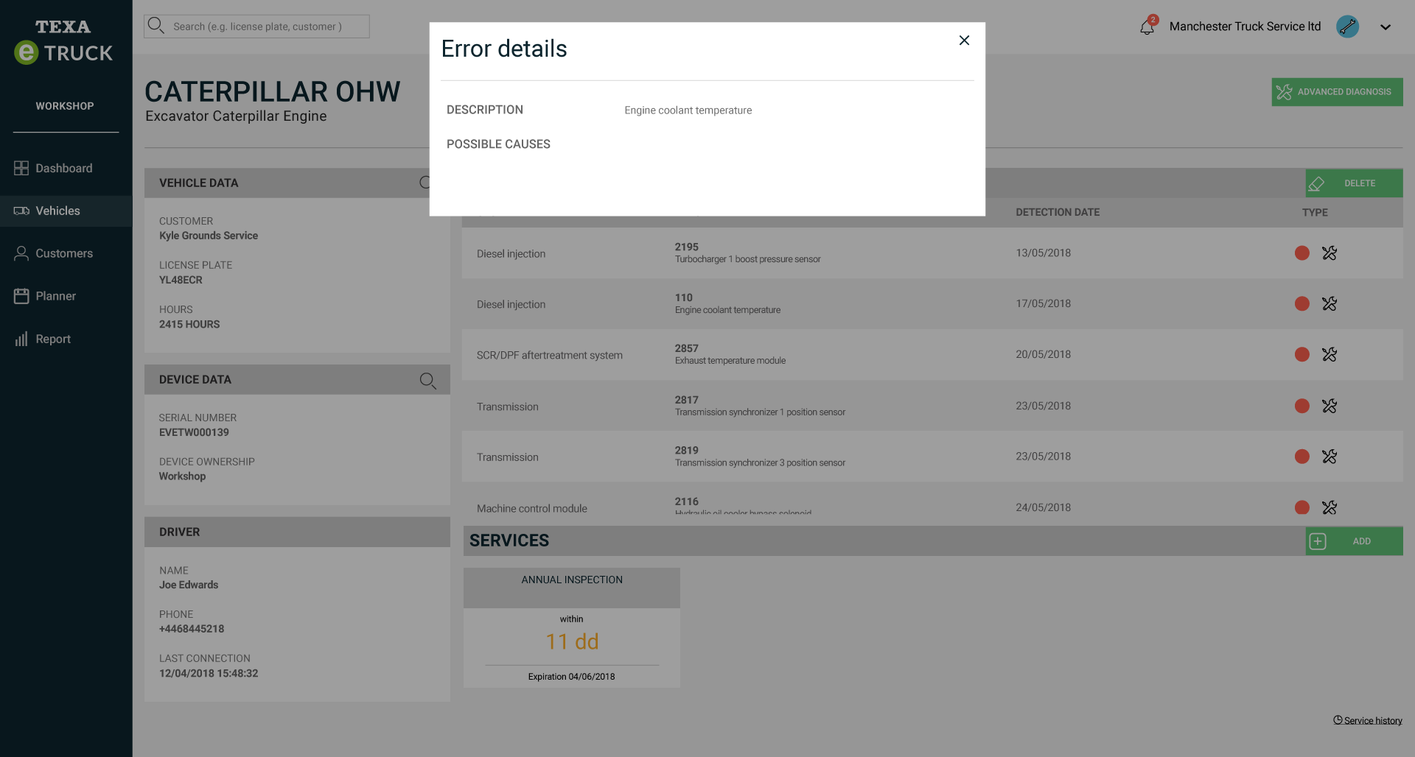
Task: Open the Dashboard menu item
Action: tap(66, 168)
